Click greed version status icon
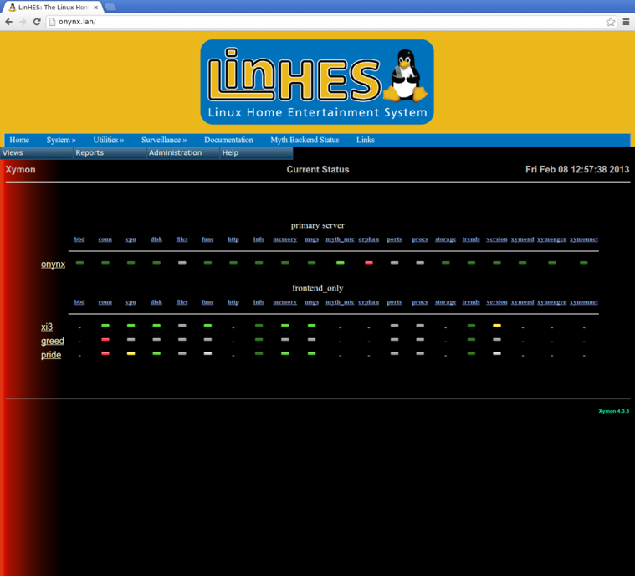 (x=497, y=340)
